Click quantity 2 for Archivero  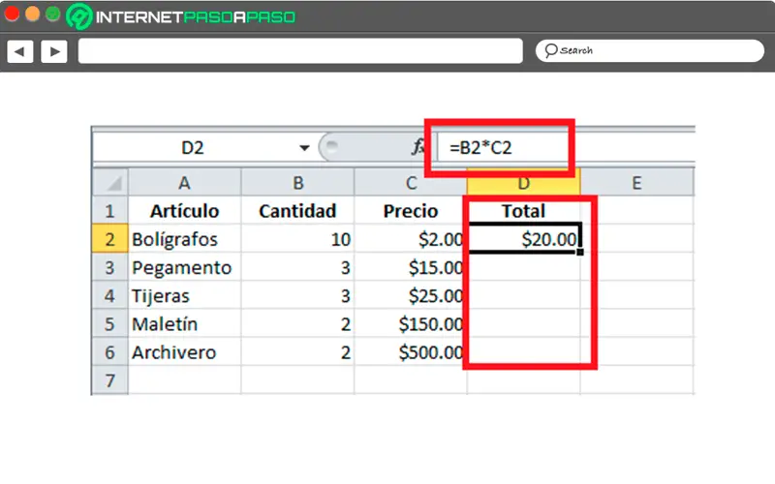(297, 352)
